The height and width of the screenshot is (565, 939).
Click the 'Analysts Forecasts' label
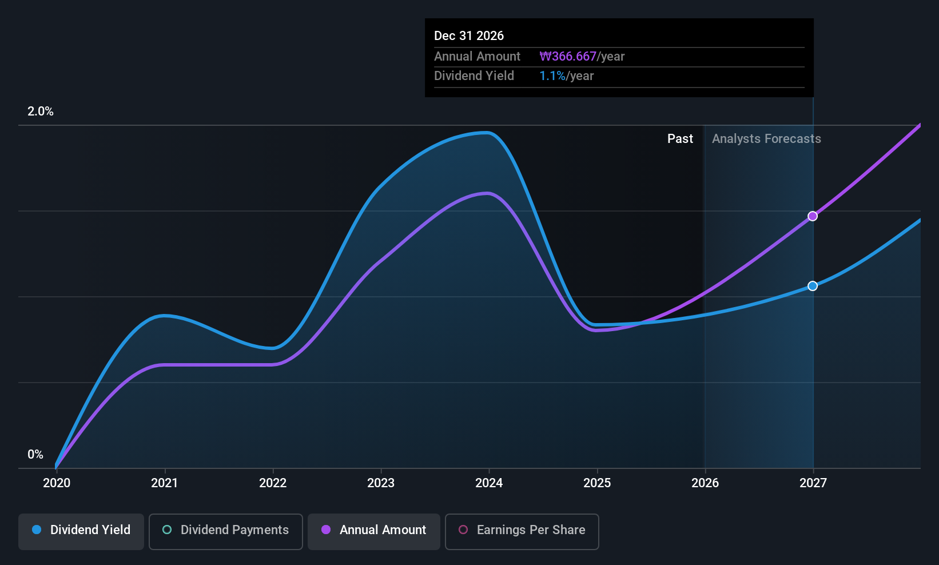pos(766,139)
